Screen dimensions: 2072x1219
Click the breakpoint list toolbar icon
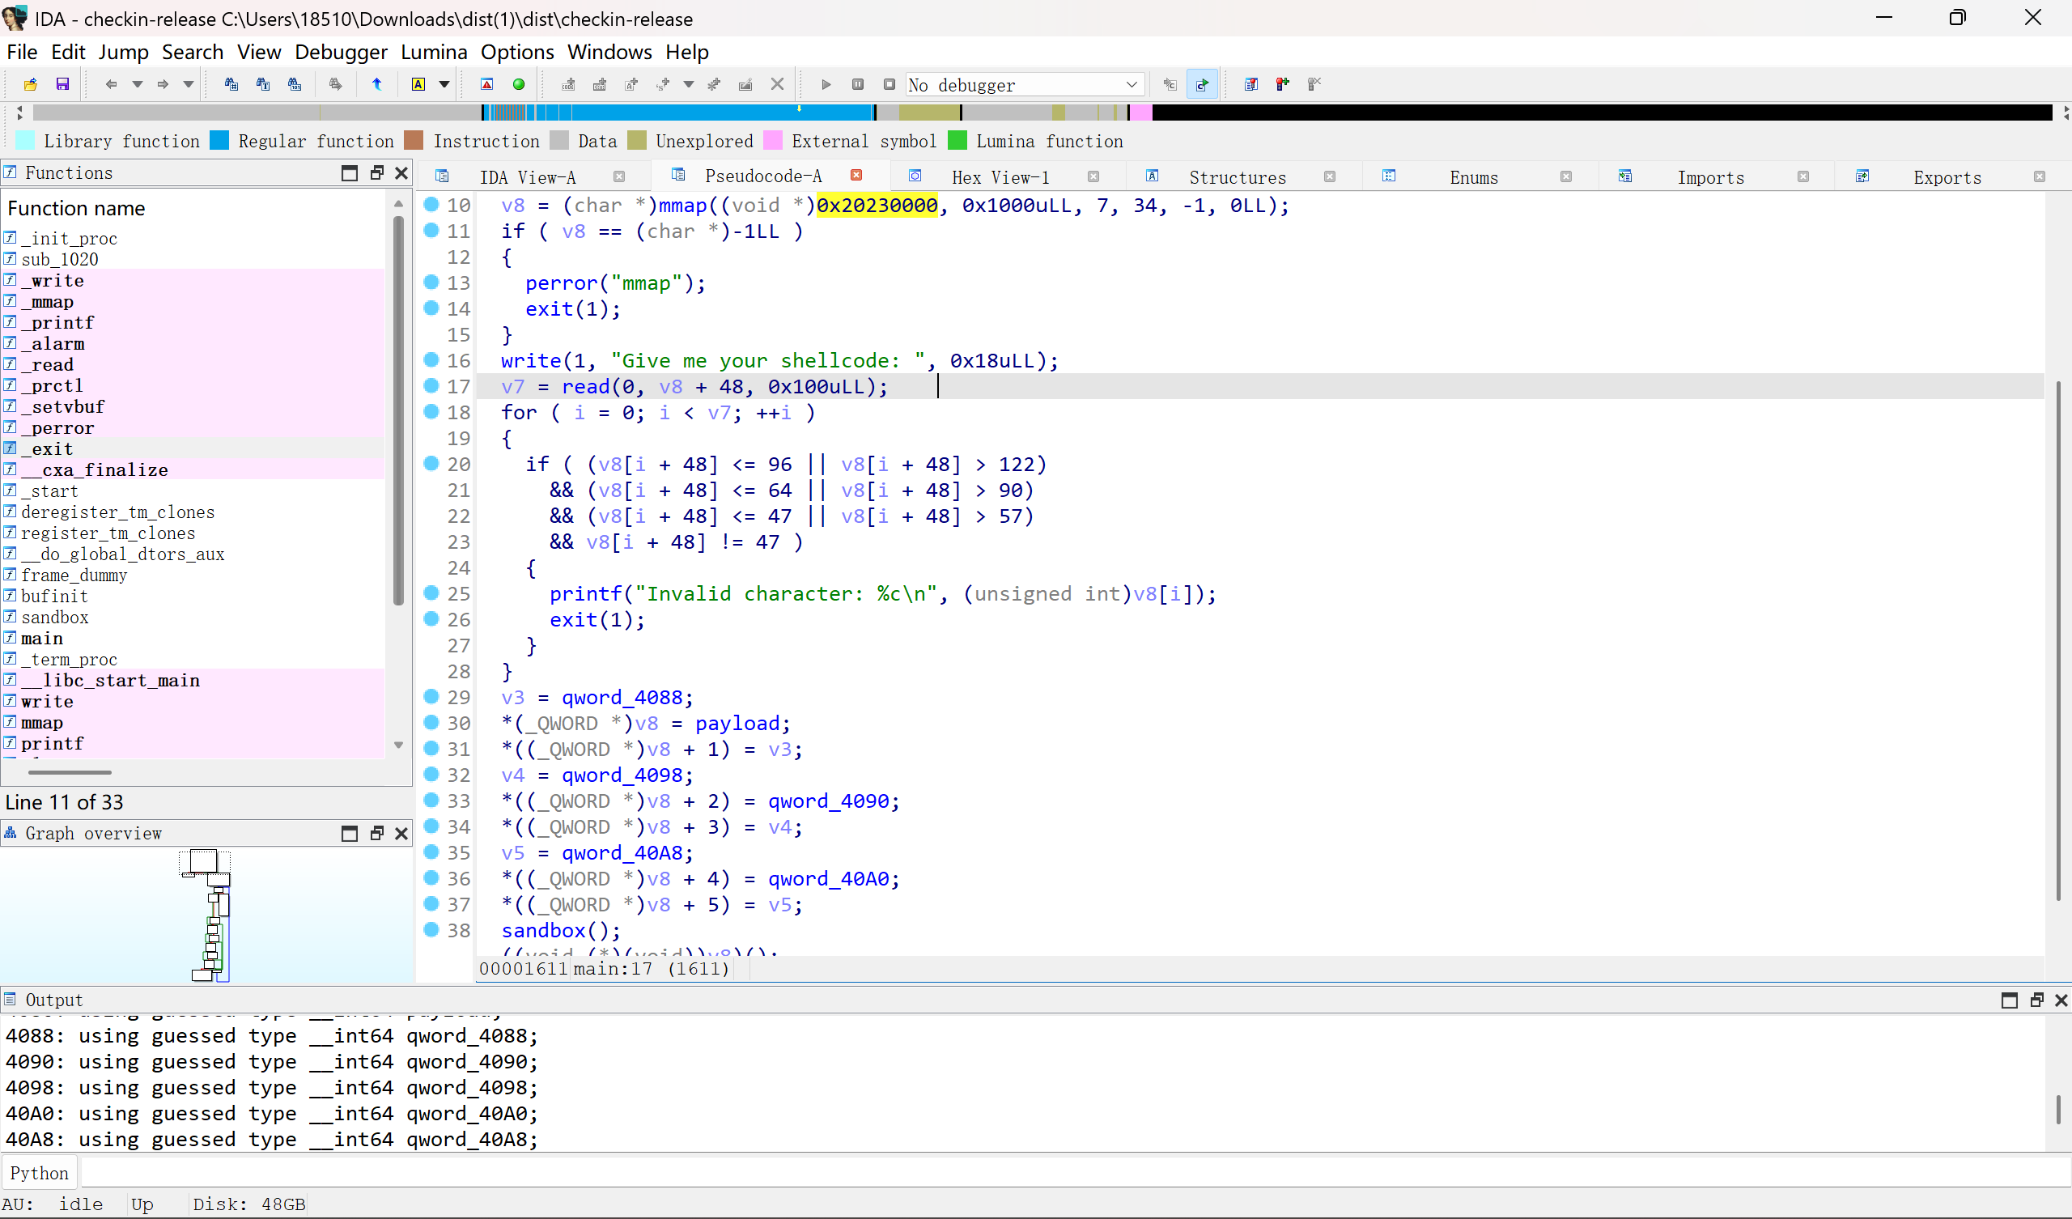coord(1250,84)
